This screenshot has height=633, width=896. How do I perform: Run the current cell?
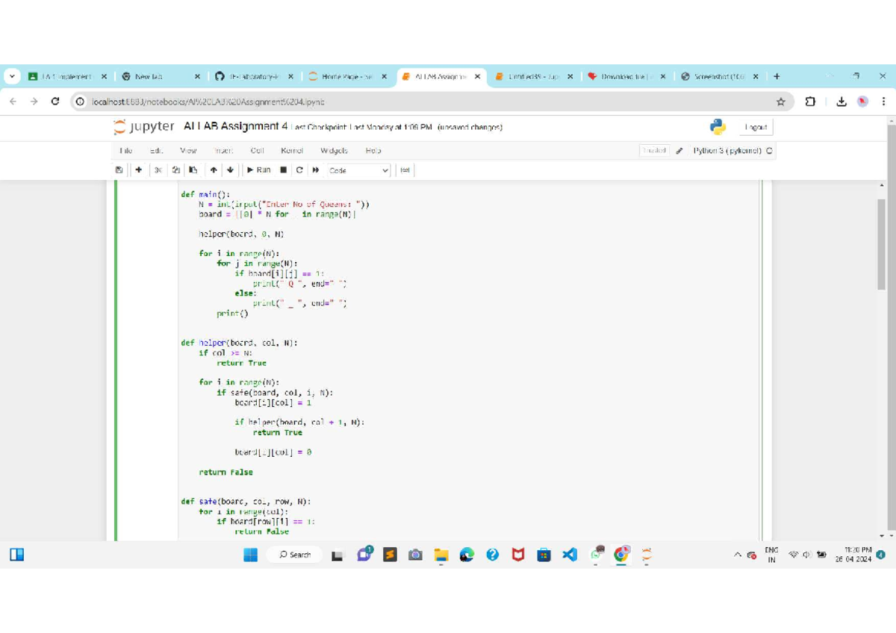[258, 170]
